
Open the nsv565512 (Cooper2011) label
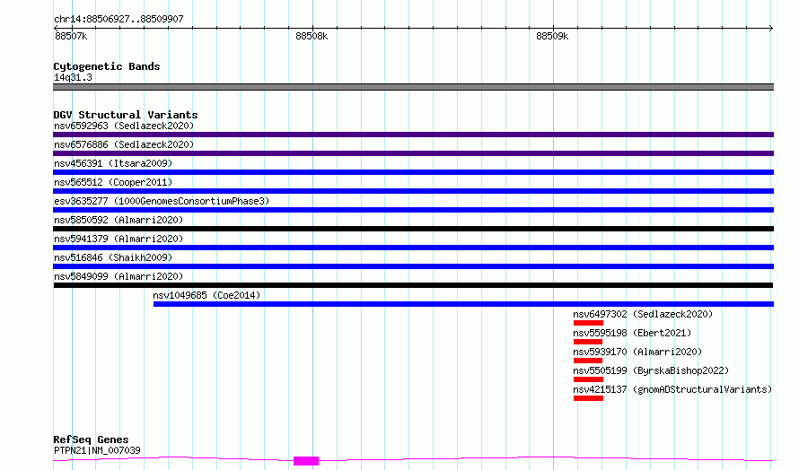pos(113,182)
